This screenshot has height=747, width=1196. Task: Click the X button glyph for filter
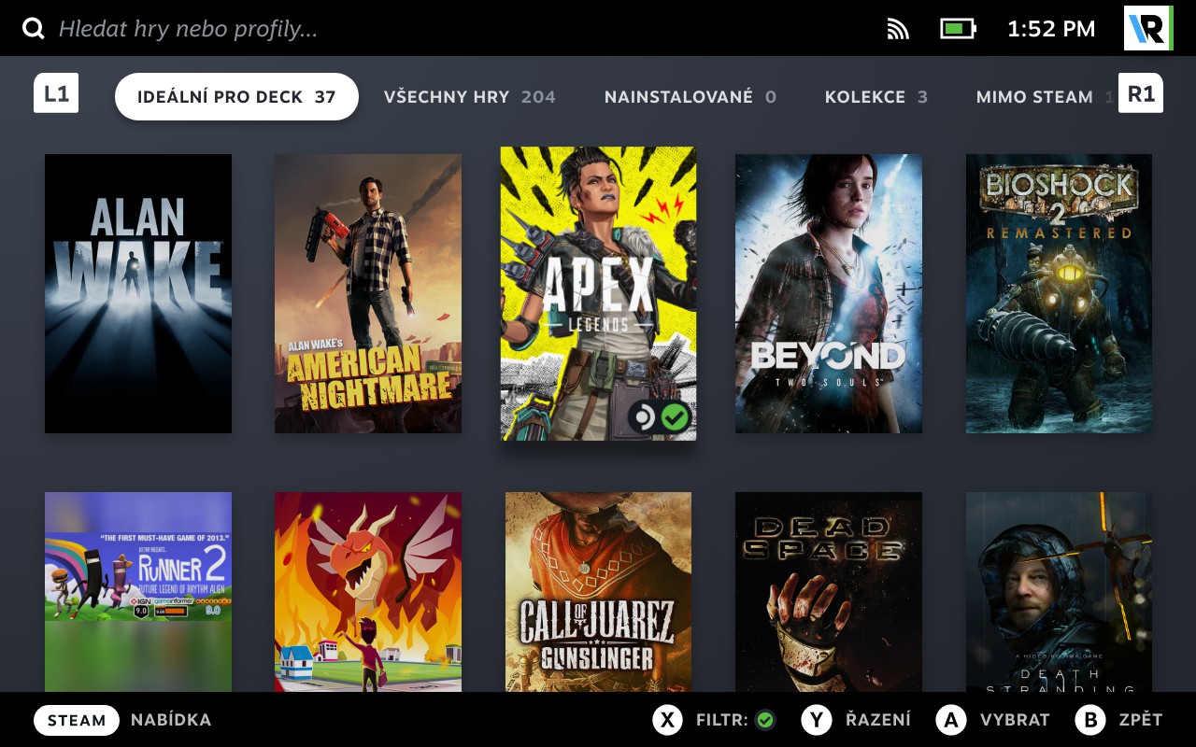click(x=667, y=720)
